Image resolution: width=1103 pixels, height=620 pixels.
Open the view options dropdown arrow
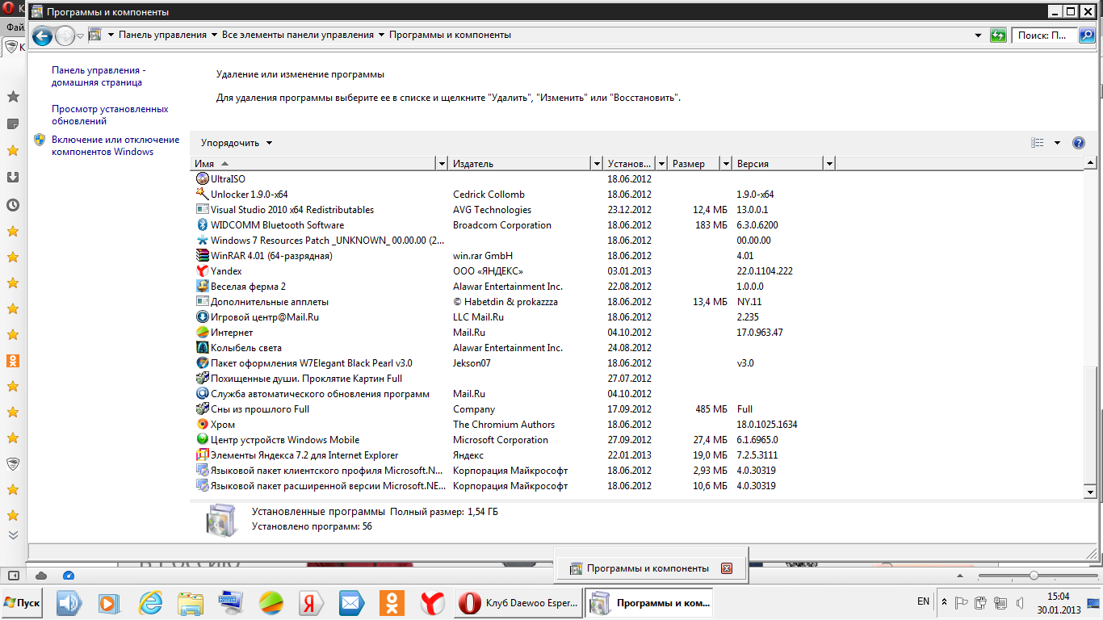click(x=1057, y=143)
